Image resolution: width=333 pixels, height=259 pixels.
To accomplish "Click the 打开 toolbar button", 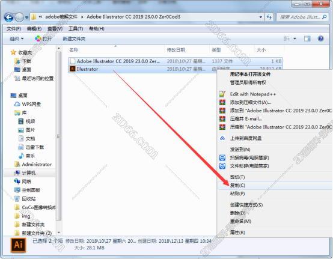I will click(43, 38).
